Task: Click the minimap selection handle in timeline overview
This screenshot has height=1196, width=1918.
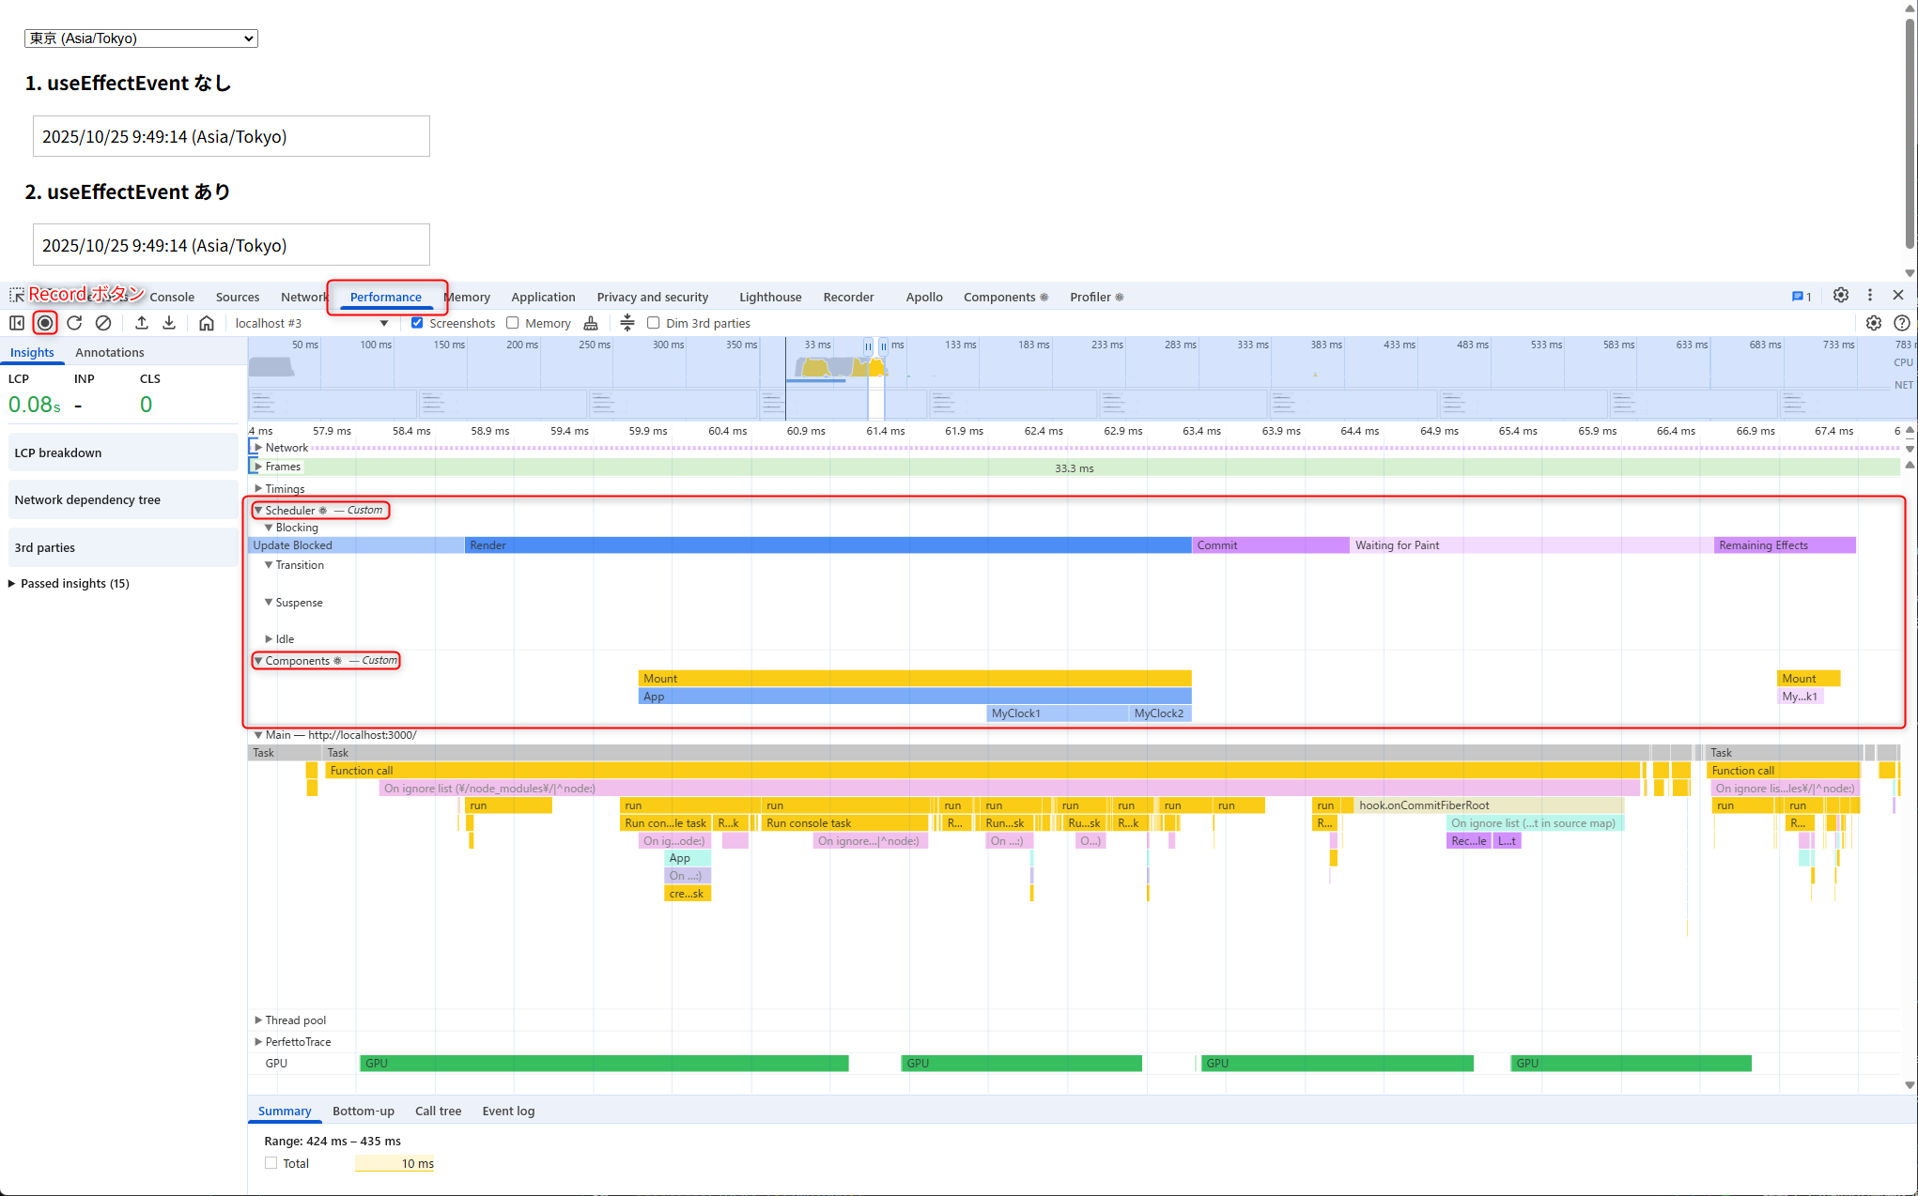Action: (x=869, y=346)
